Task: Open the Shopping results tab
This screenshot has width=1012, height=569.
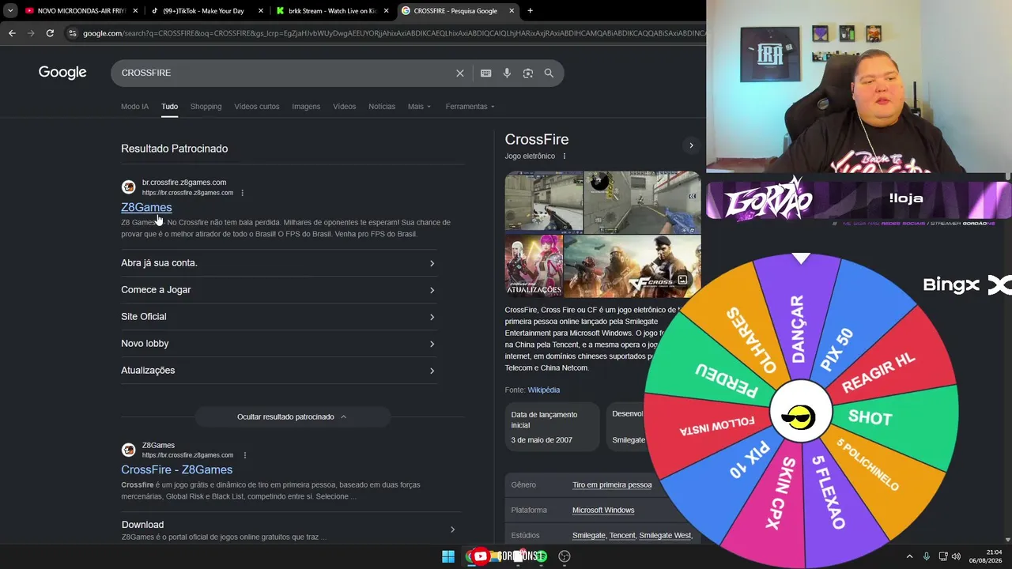Action: tap(206, 107)
